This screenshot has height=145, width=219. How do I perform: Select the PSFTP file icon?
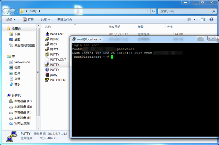point(47,49)
